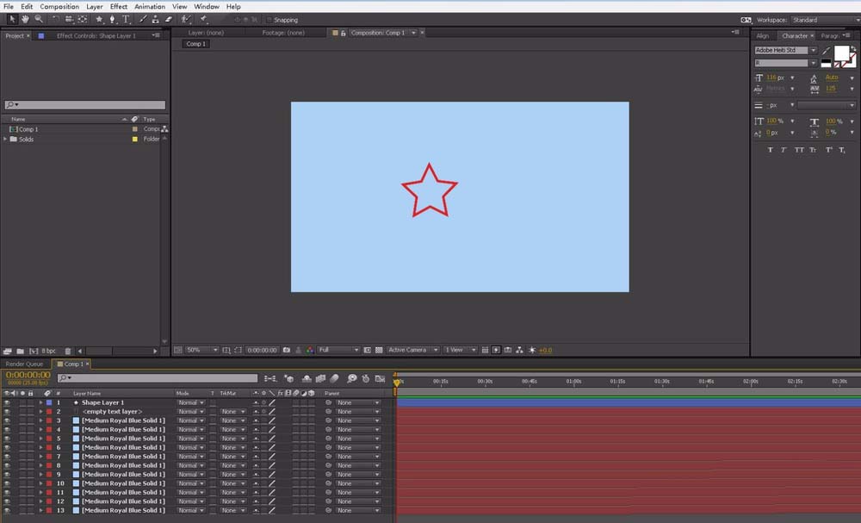Enable the Snapping checkbox
This screenshot has width=861, height=523.
tap(269, 20)
